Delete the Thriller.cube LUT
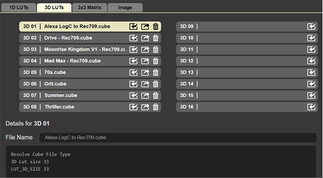The image size is (323, 178). [156, 107]
